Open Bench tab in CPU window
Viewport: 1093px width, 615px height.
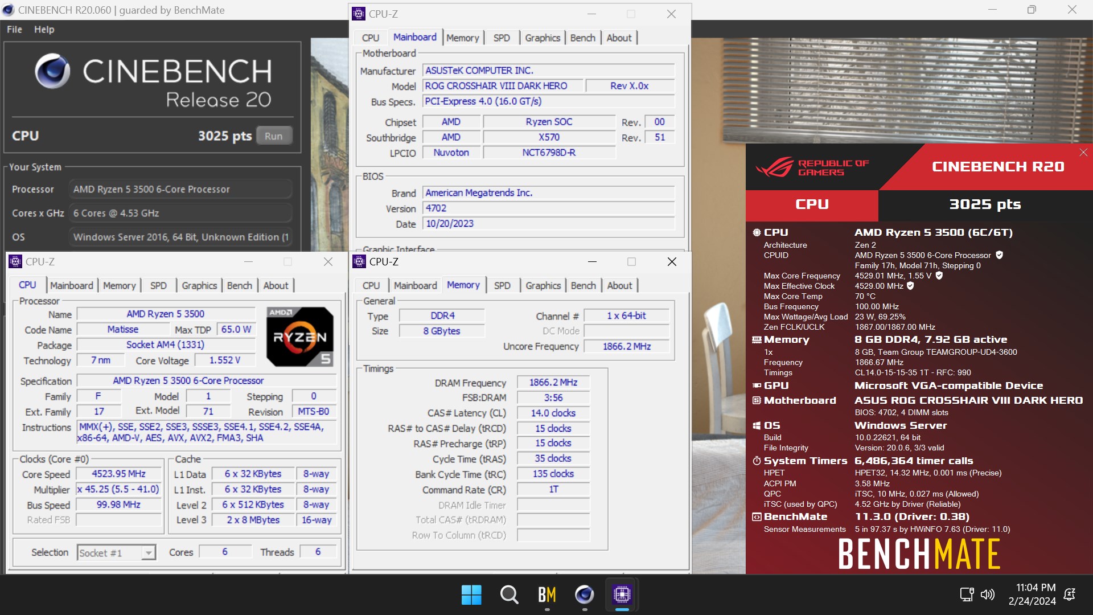[x=239, y=285]
